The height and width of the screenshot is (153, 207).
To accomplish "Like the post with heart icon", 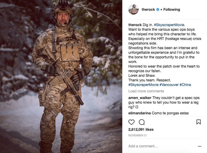I will (x=131, y=122).
